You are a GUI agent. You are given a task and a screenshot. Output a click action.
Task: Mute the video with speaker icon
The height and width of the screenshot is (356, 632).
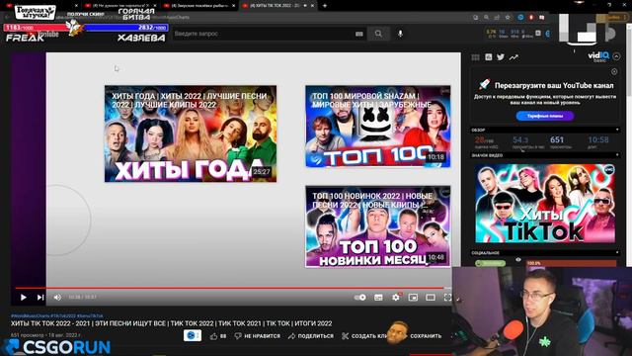pos(57,298)
